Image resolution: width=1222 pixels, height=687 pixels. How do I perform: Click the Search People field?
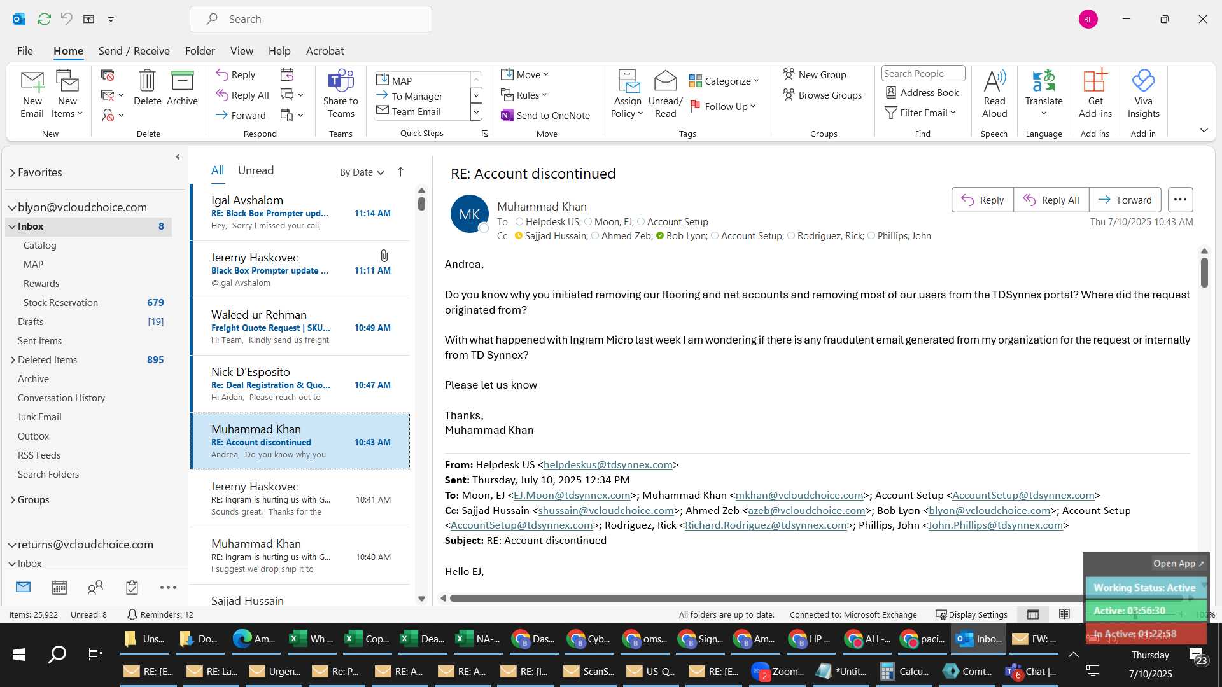[x=923, y=74]
